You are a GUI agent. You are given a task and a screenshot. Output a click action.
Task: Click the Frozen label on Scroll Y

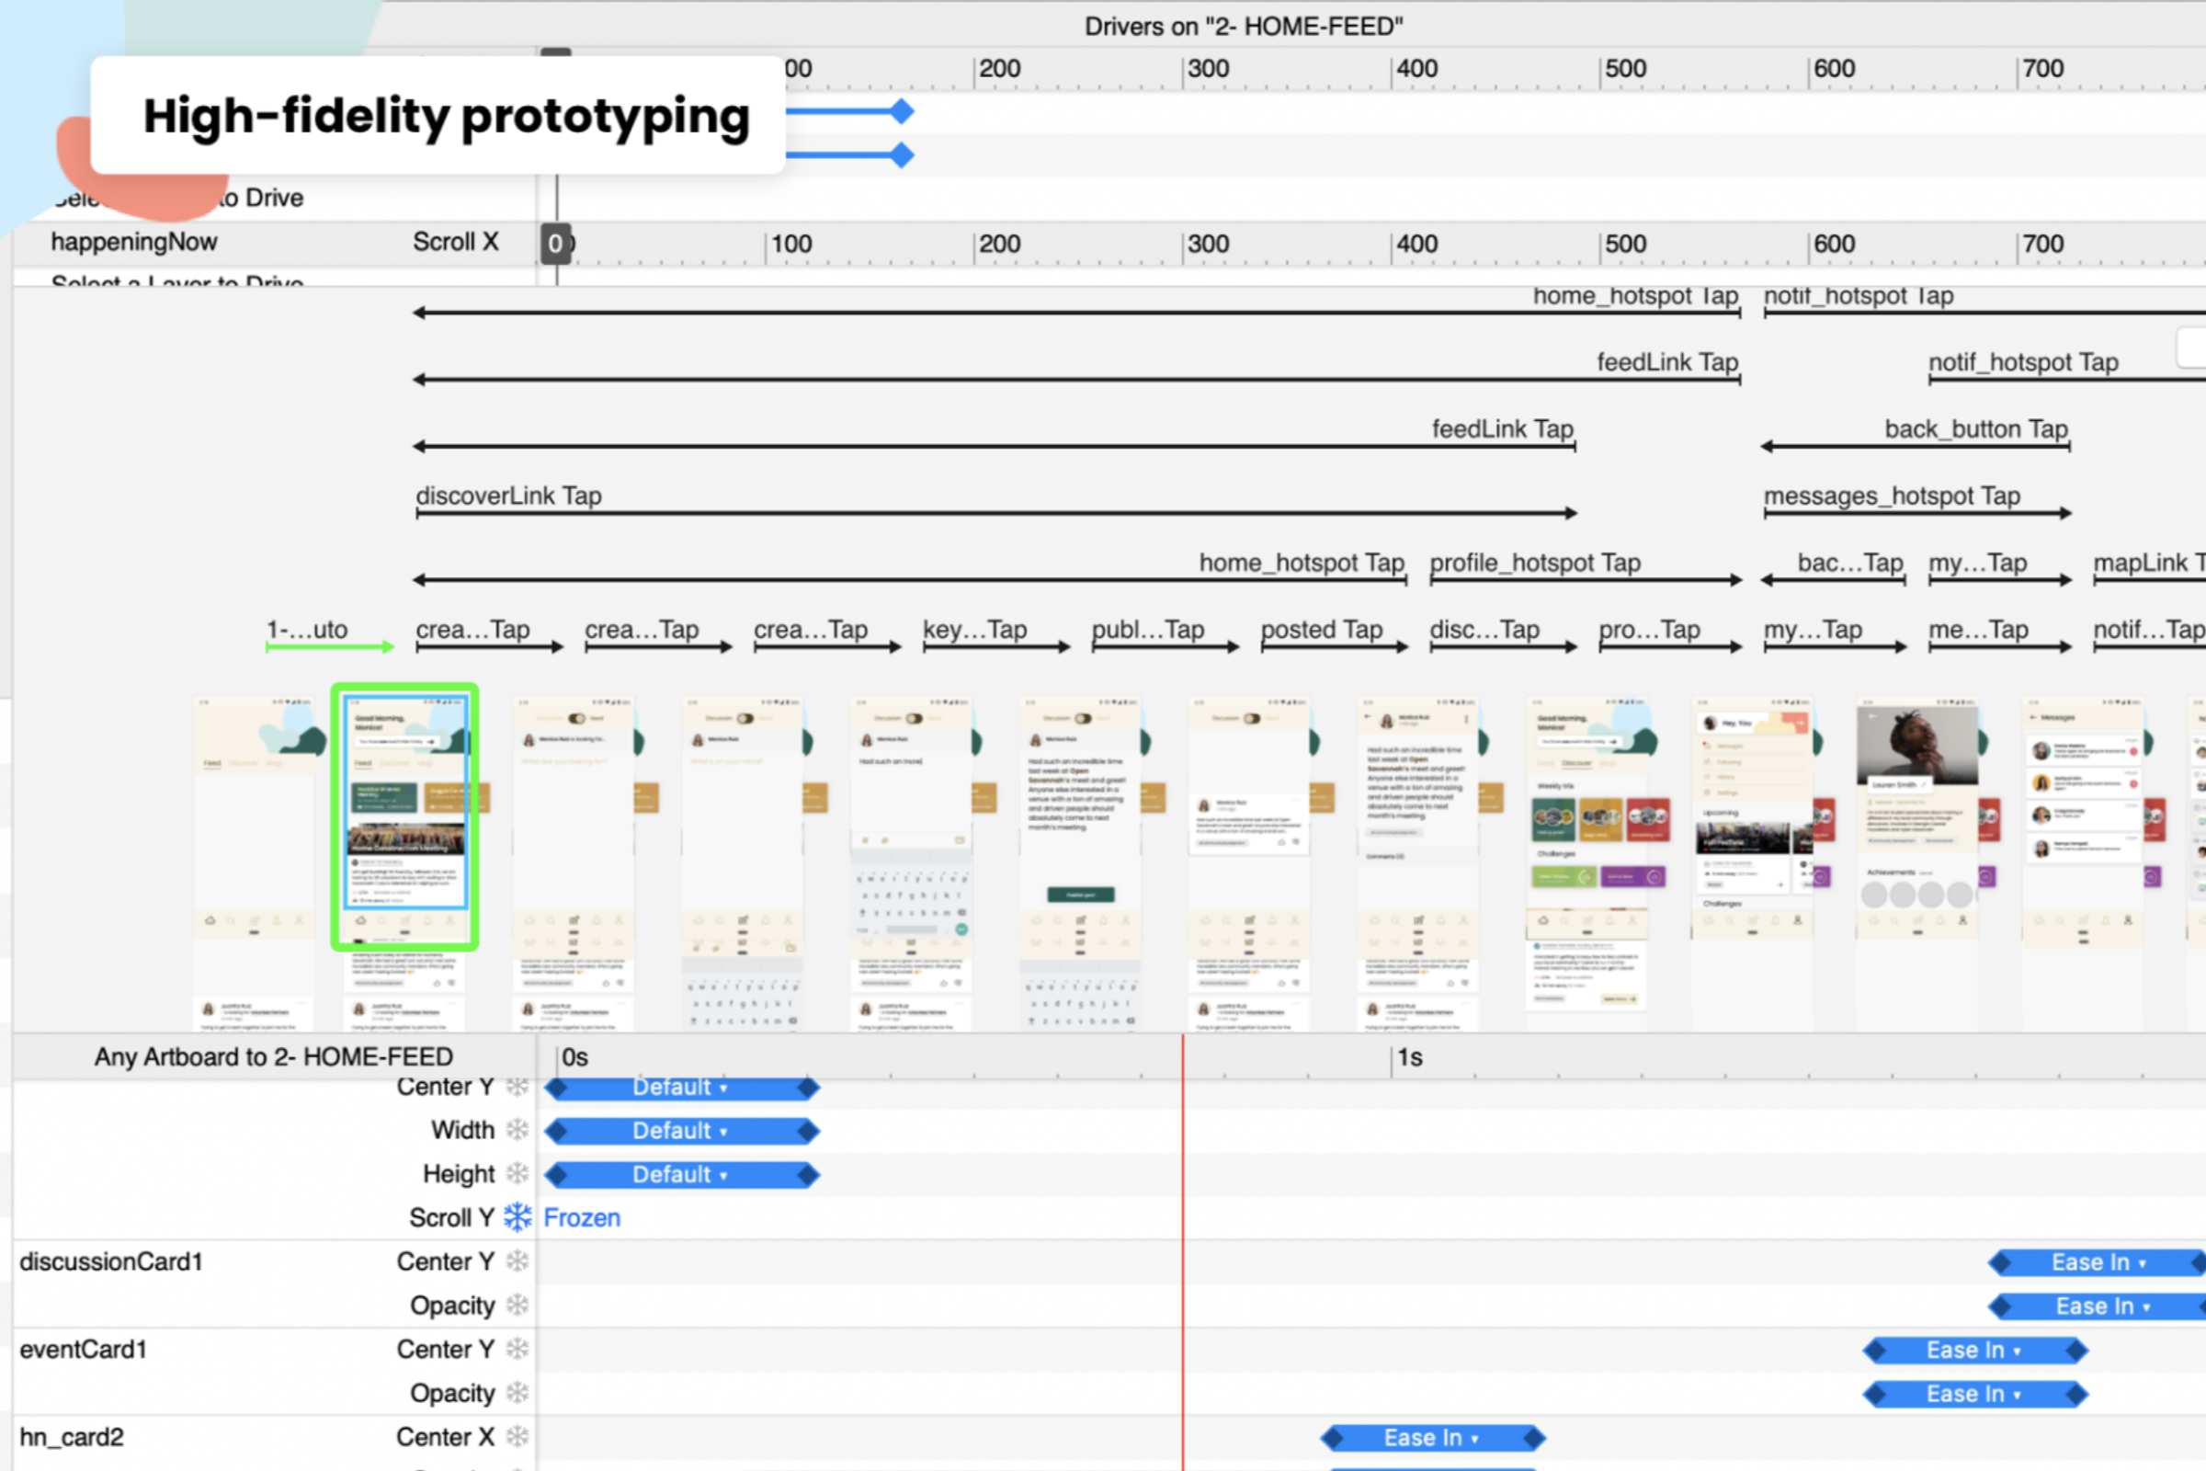(582, 1217)
